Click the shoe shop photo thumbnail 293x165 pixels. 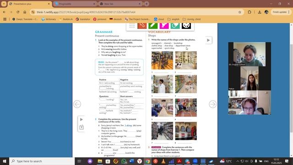coord(186,60)
